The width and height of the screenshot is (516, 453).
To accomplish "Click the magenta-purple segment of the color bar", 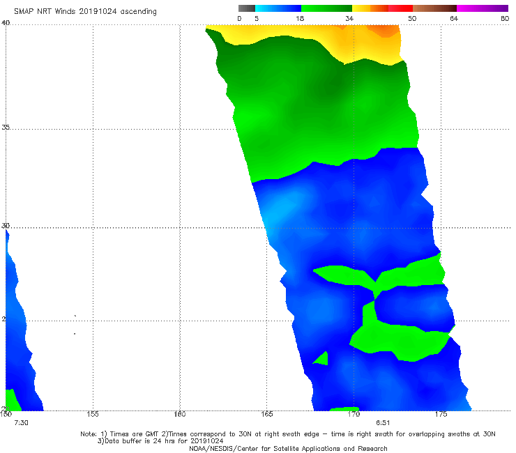I will tap(483, 8).
